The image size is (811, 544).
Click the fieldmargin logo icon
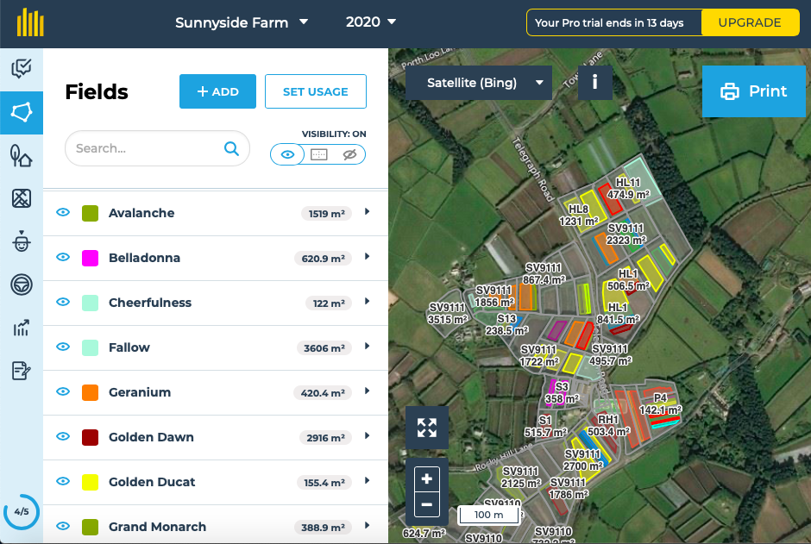click(30, 22)
